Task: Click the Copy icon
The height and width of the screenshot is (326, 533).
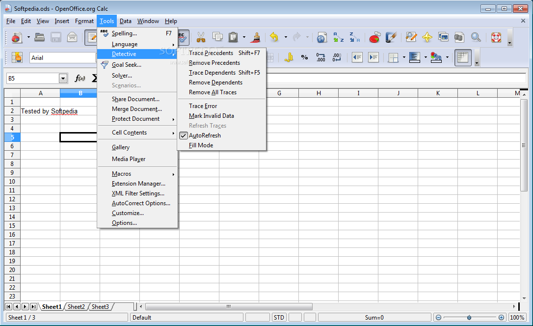Action: (x=217, y=37)
